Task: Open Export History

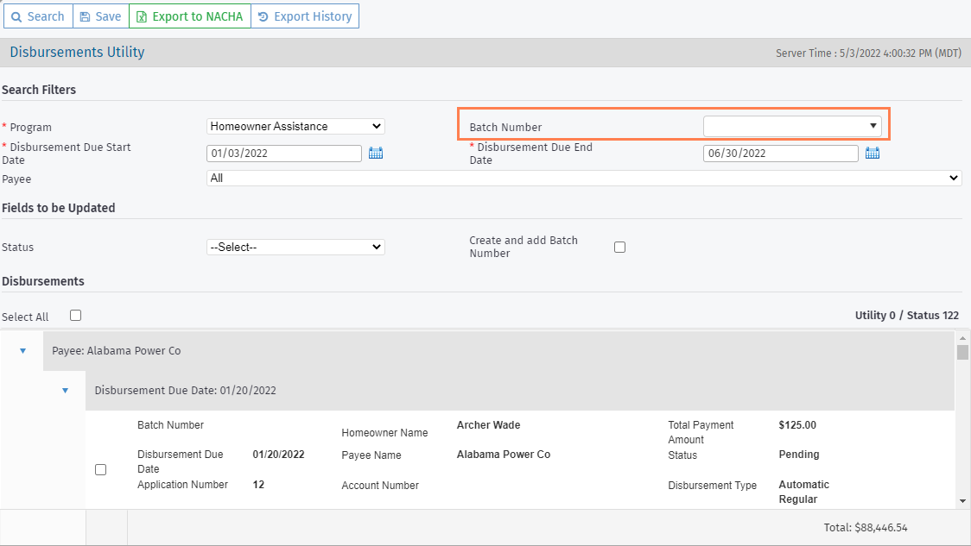Action: pyautogui.click(x=305, y=16)
